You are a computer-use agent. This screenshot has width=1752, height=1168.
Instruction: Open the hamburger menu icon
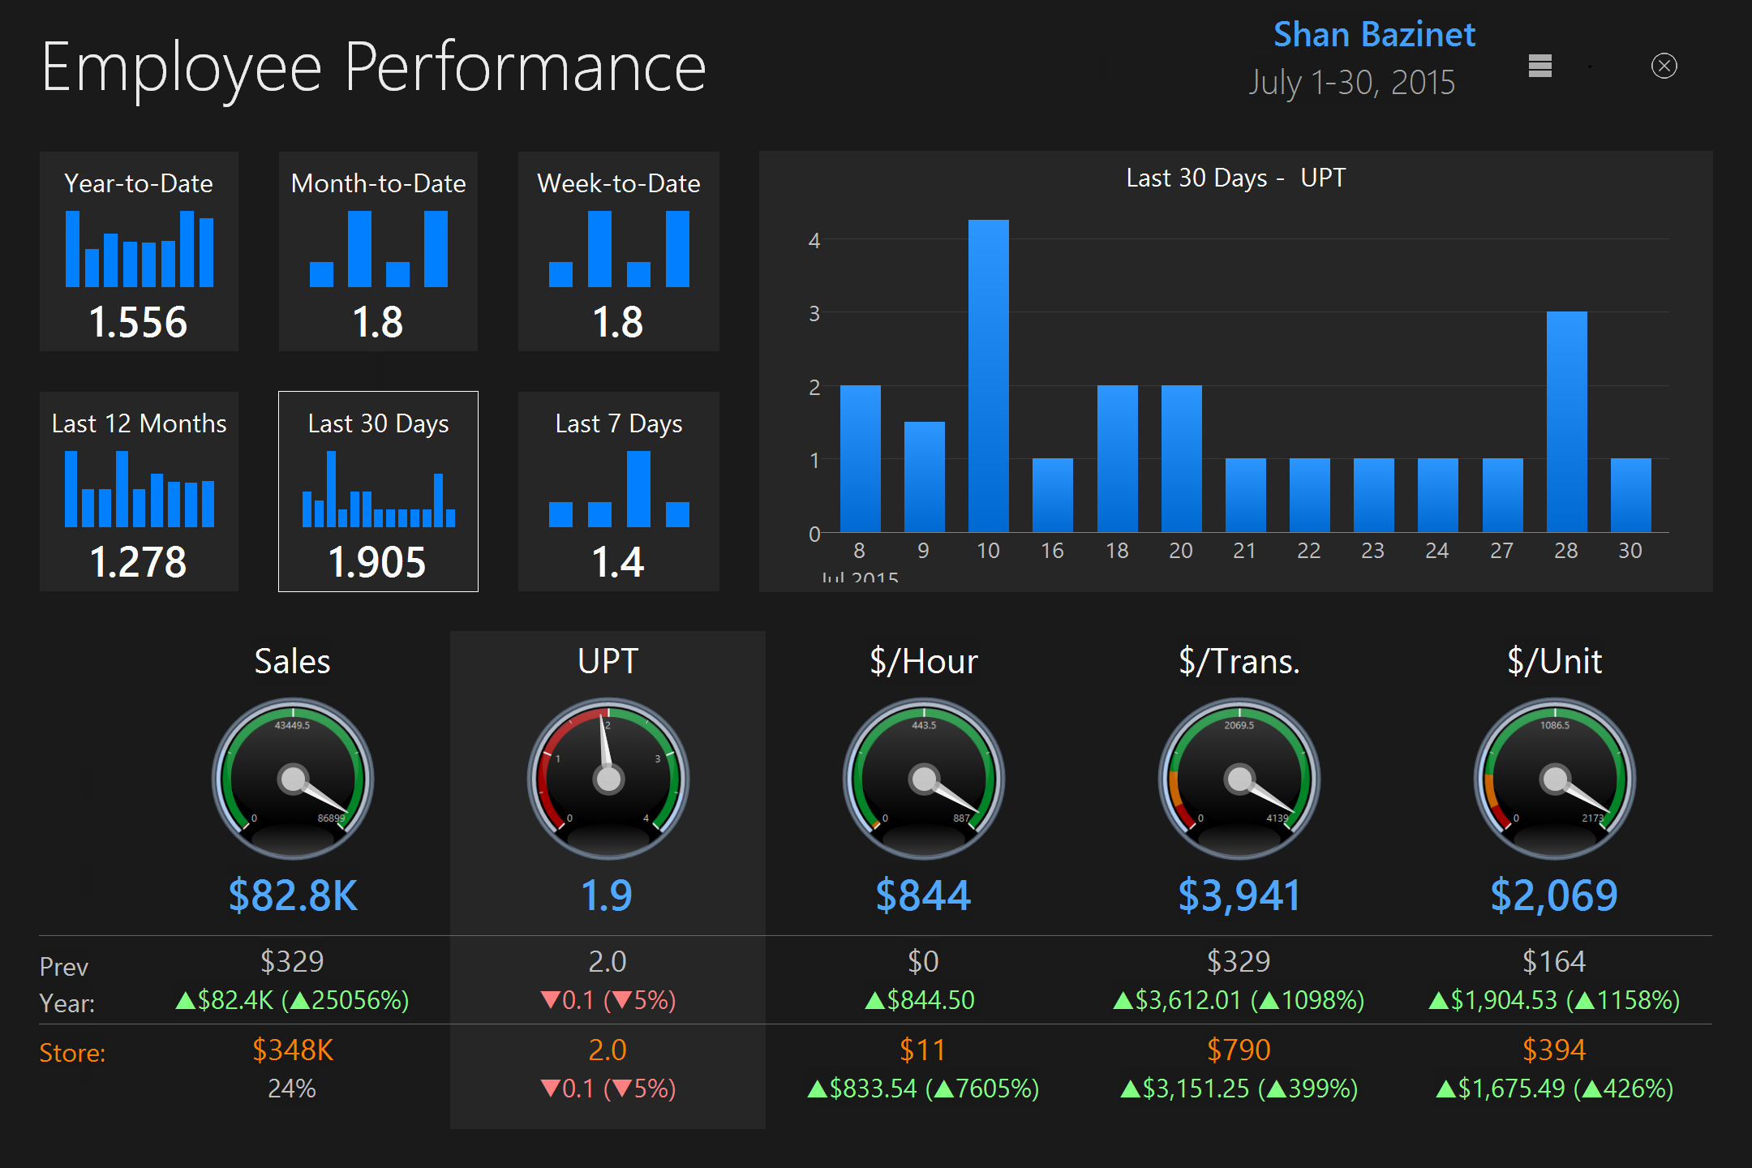[1539, 66]
